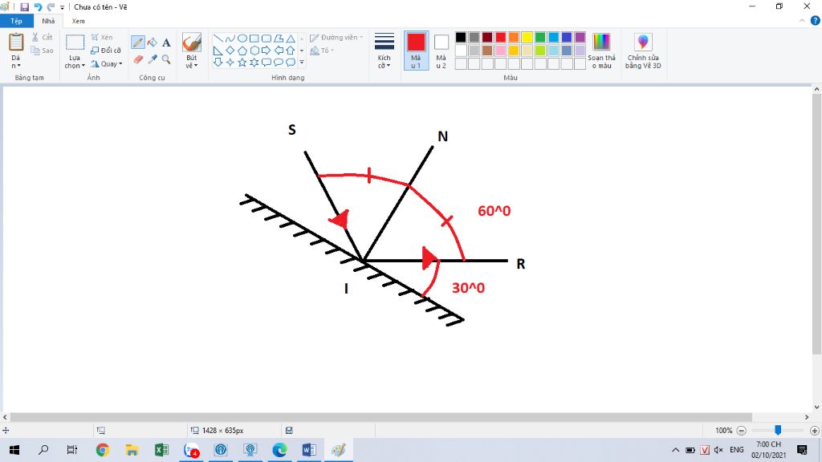Screen dimensions: 822x462
Task: Choose the Line shape
Action: (x=218, y=38)
